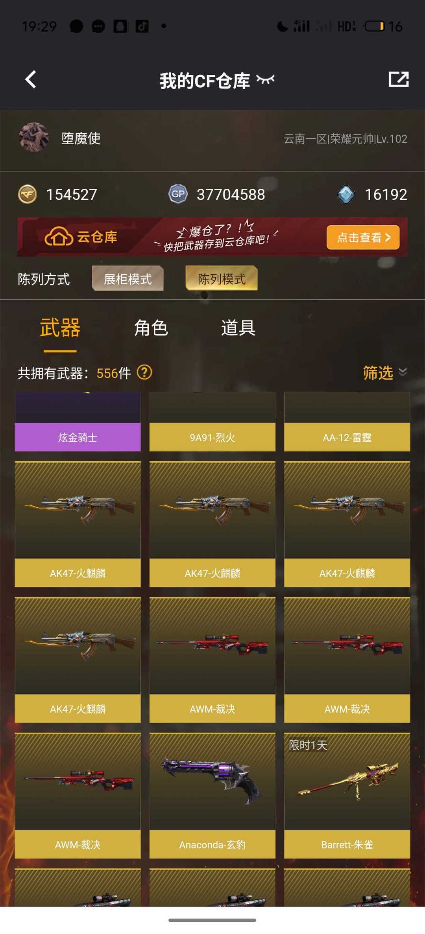Click the chevron arrow beside 筛选
Viewport: 425px width, 934px height.
(x=402, y=372)
